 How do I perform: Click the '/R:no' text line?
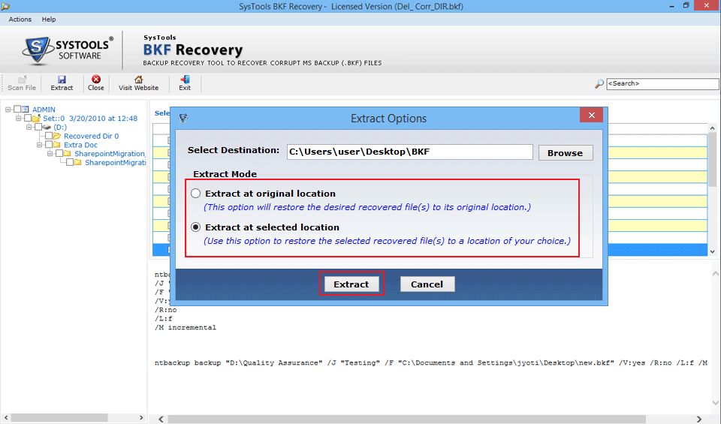point(165,310)
